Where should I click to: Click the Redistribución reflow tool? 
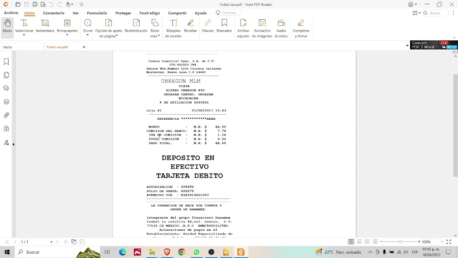(136, 26)
